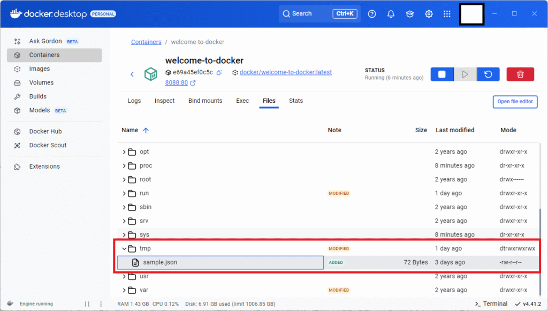The width and height of the screenshot is (548, 311).
Task: Click Open file editor button
Action: click(x=515, y=102)
